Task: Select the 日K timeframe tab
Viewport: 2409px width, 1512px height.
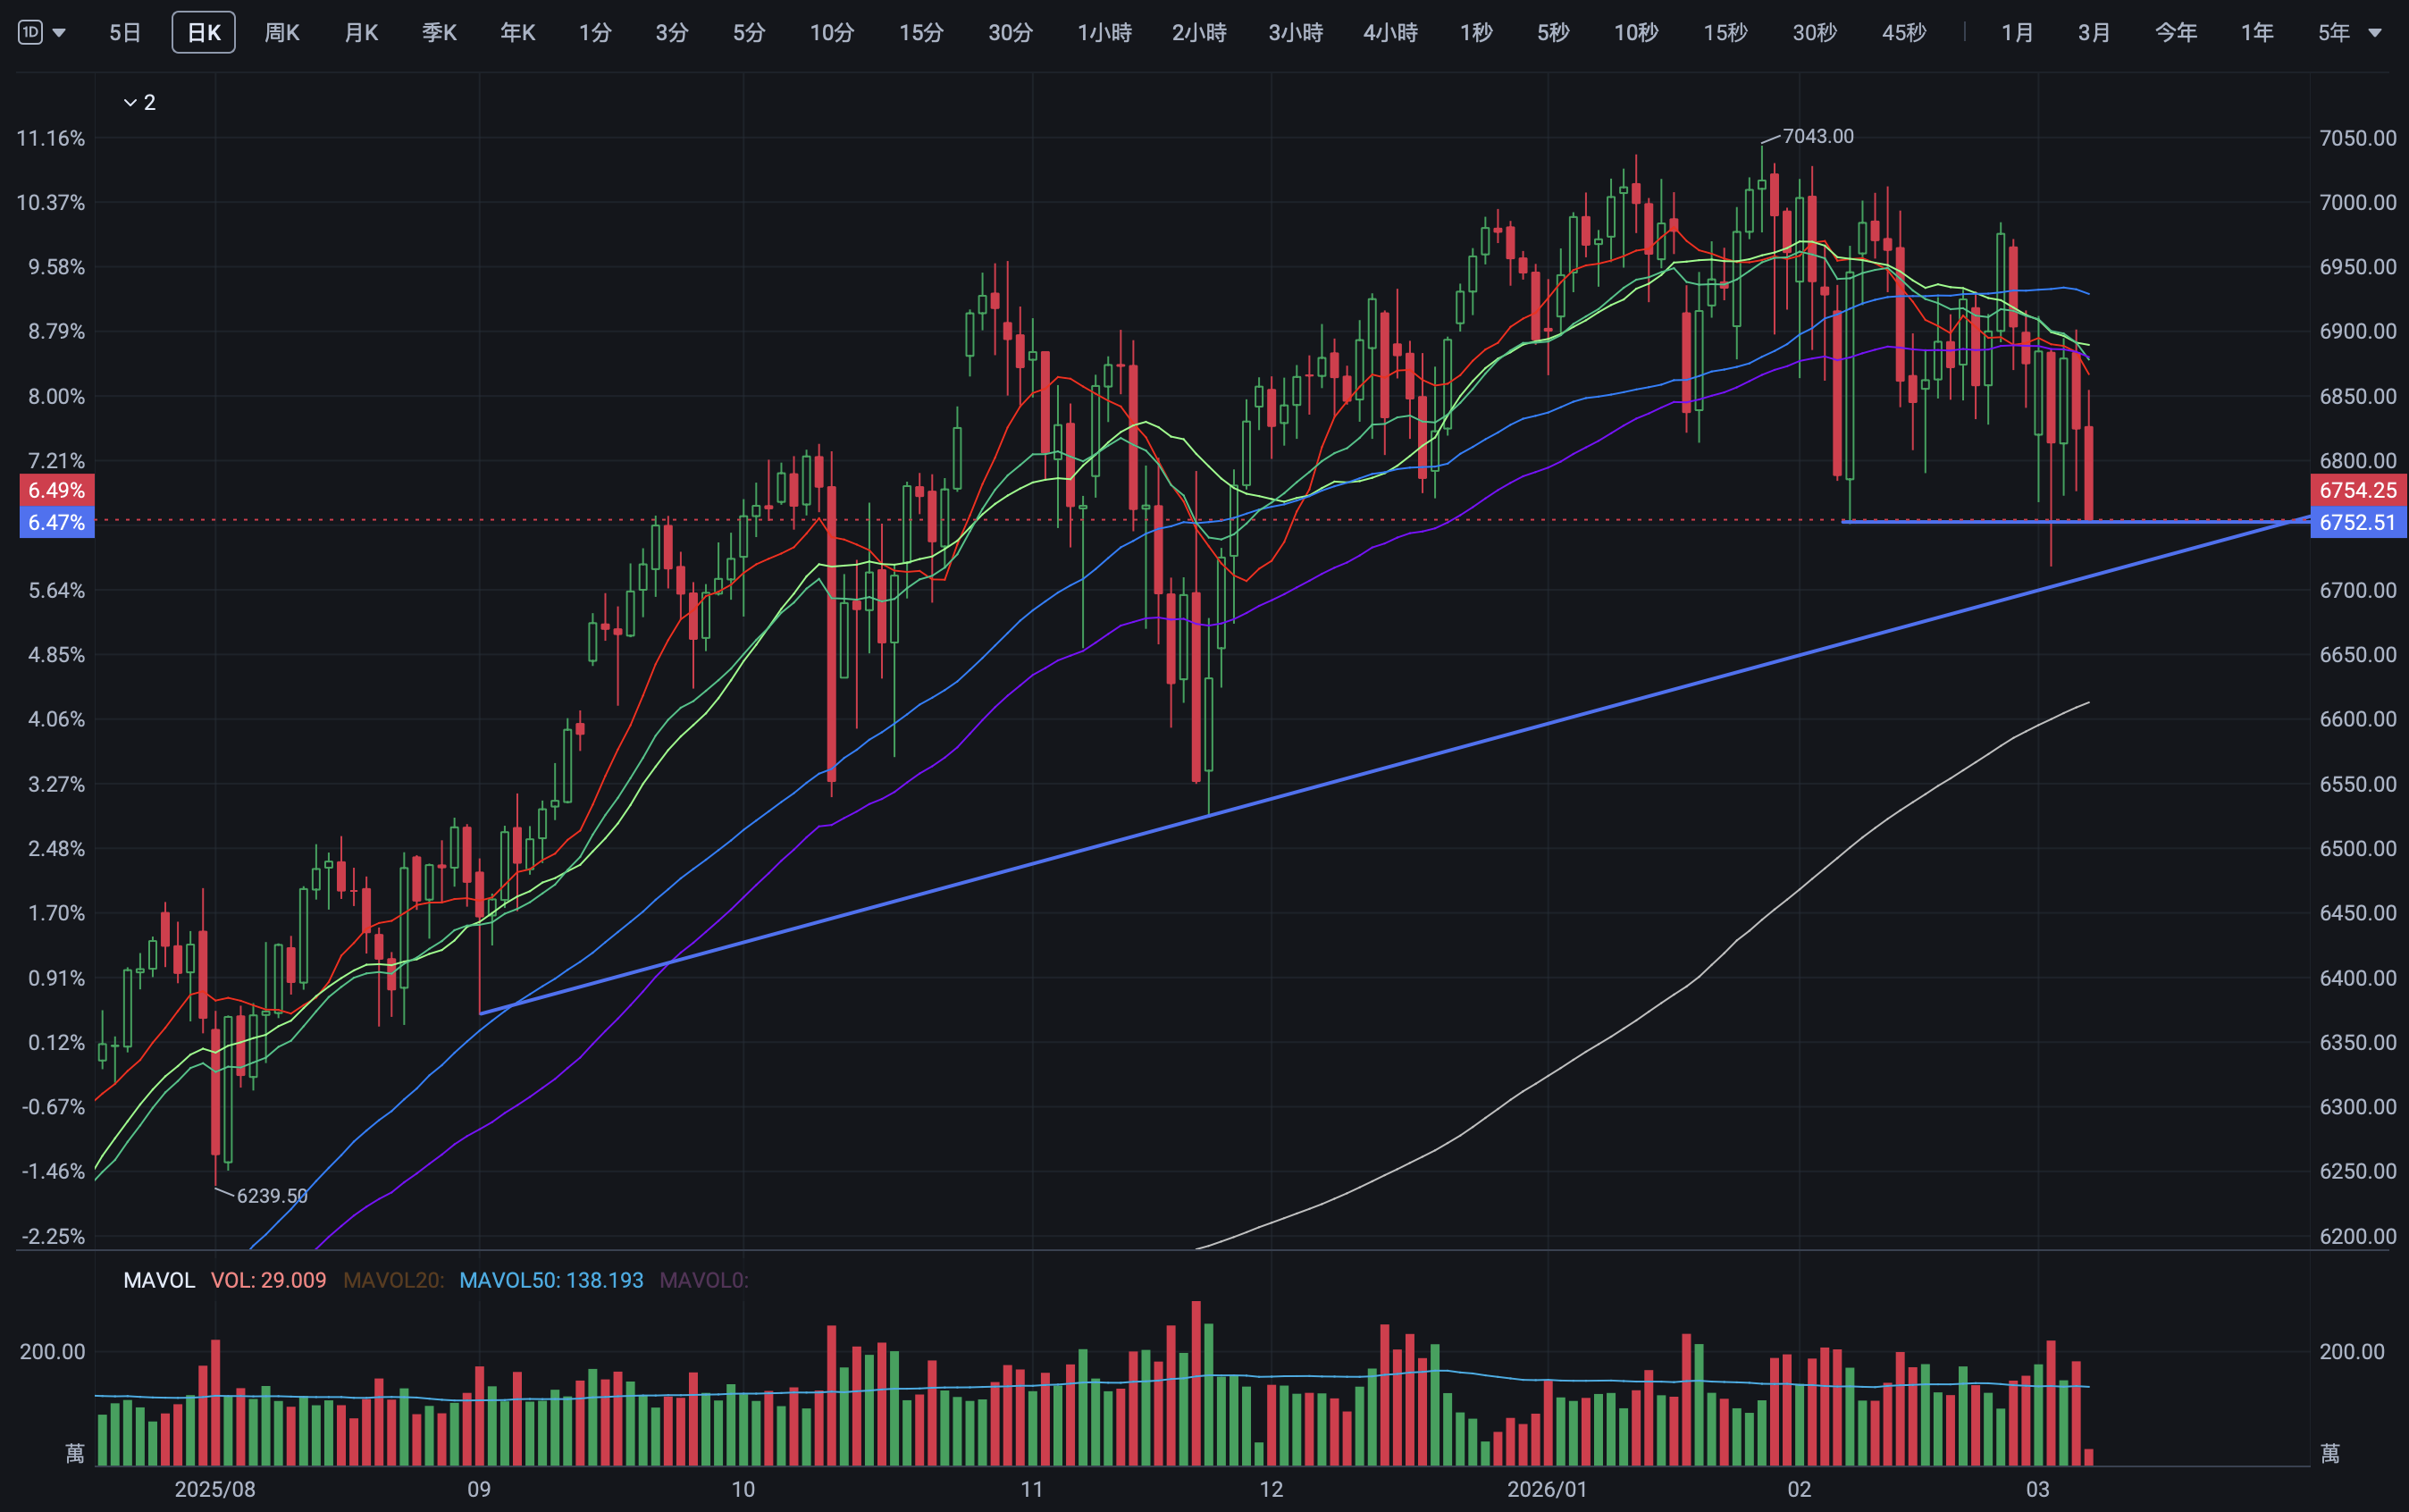Action: click(x=203, y=33)
